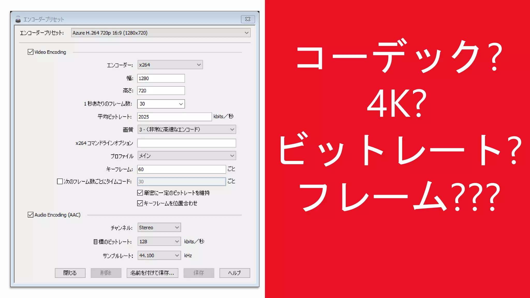This screenshot has width=530, height=298.
Task: Expand the profile dropdown set to メイン
Action: click(x=186, y=156)
